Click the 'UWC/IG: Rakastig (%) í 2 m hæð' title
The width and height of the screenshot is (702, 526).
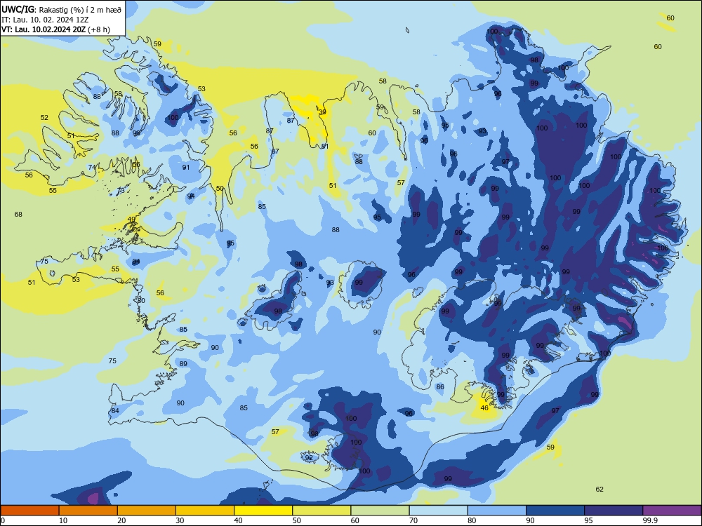tap(61, 9)
